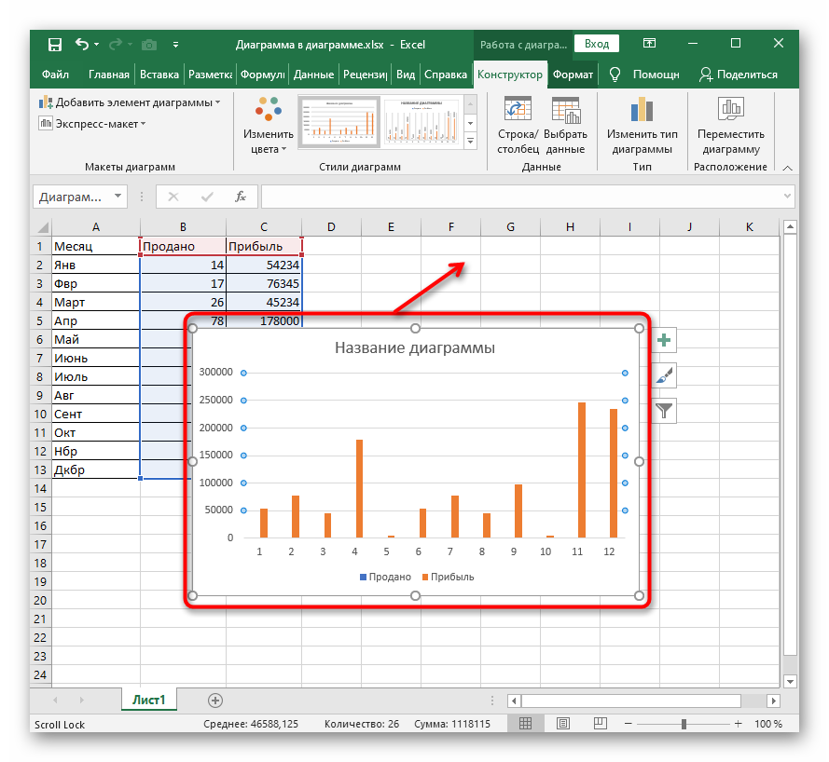Switch to the Вставка ribbon tab
This screenshot has width=829, height=762.
pyautogui.click(x=159, y=75)
